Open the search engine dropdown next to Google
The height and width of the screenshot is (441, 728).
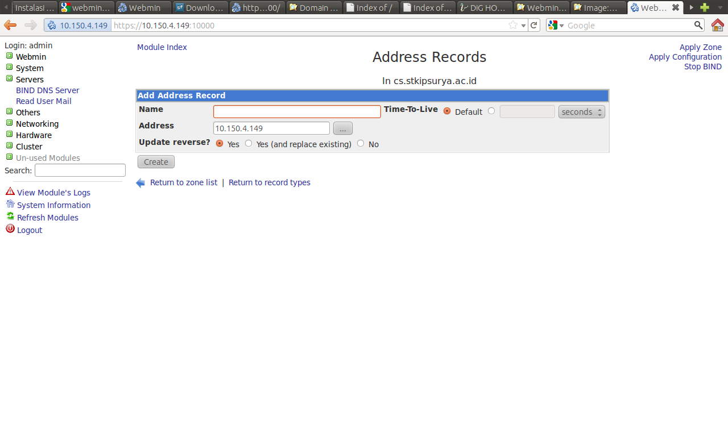[561, 26]
